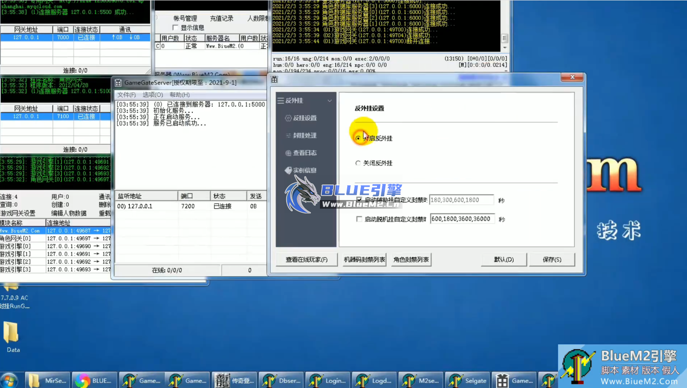Click the 保存(S) button
Screen dimensions: 687x388
tap(552, 260)
